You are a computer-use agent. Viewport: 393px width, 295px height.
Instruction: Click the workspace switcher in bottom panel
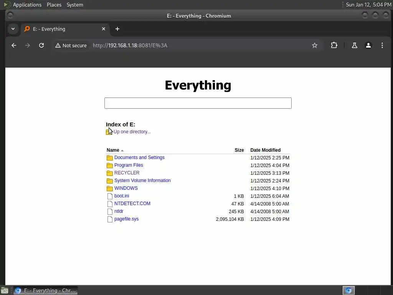coord(348,290)
